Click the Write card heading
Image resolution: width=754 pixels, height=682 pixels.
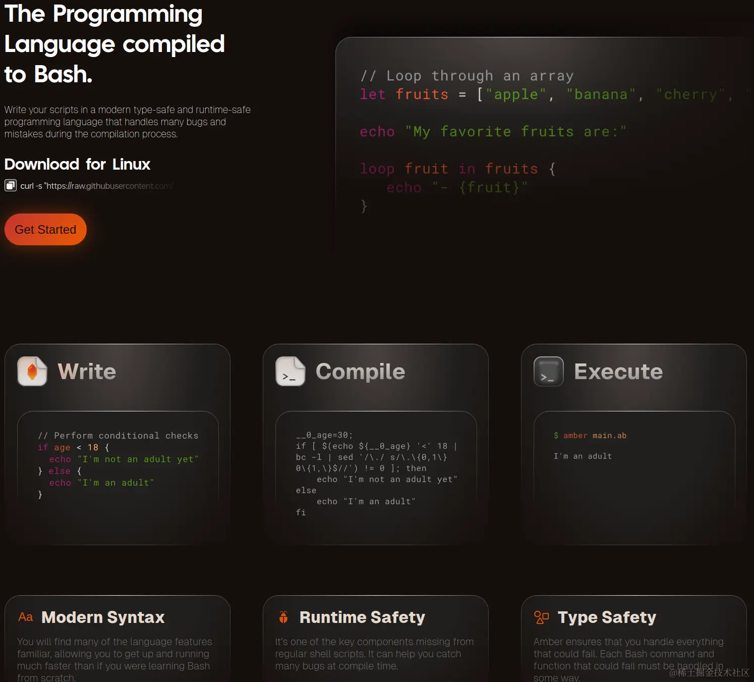(x=87, y=372)
